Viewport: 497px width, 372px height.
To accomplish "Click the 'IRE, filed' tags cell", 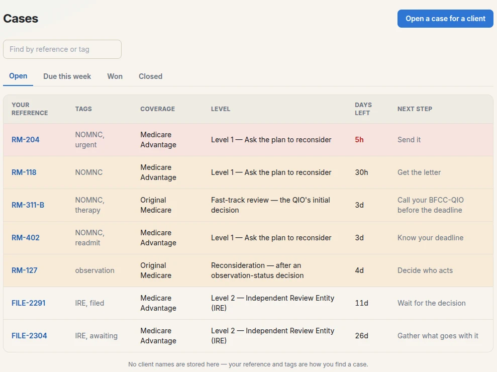I will click(x=89, y=303).
